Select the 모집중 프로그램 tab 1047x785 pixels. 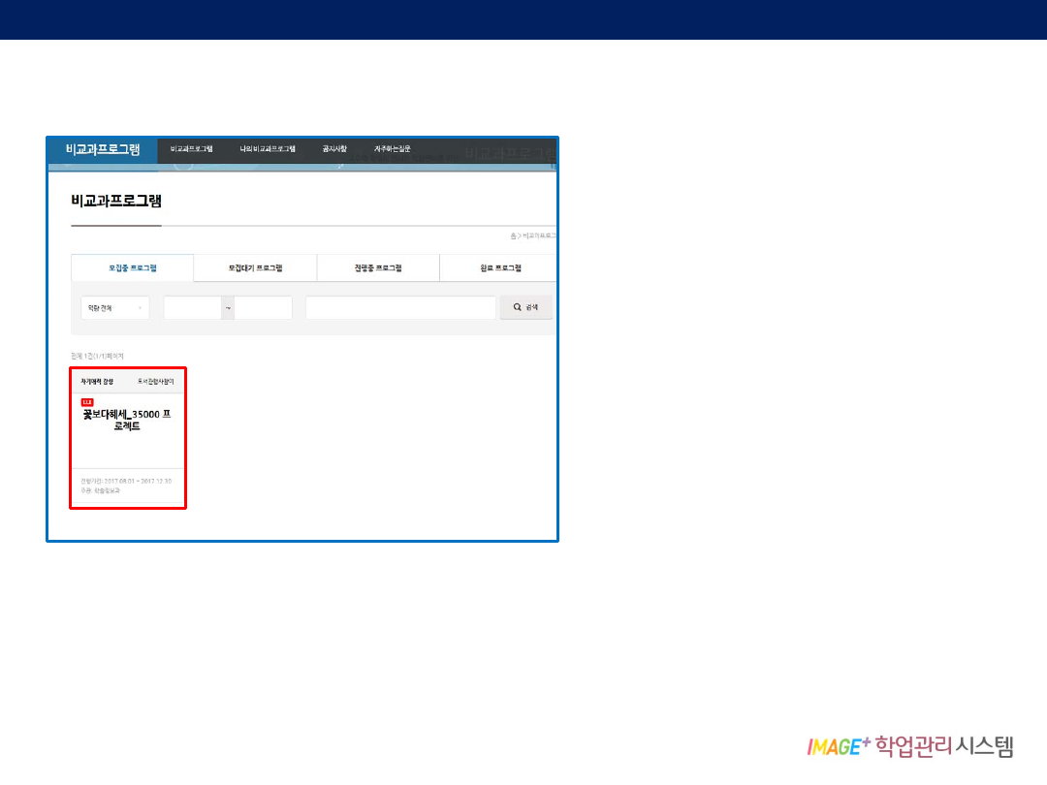tap(133, 267)
